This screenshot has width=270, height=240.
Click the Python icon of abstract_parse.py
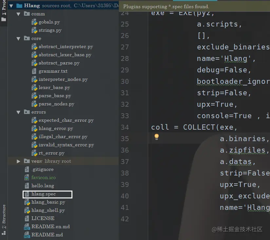34,63
